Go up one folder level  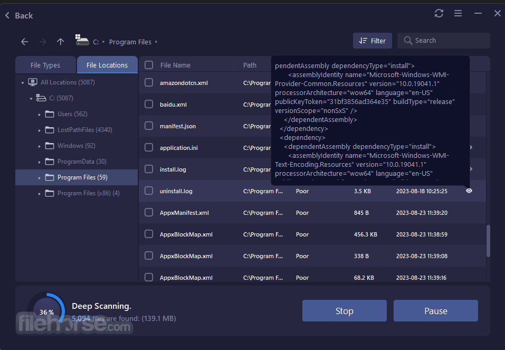[61, 42]
